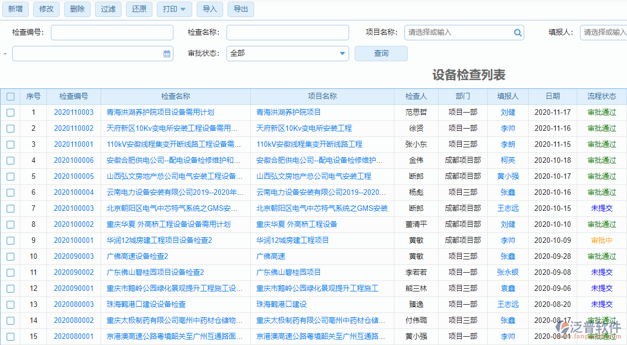627x345 pixels.
Task: Open the date picker calendar
Action: tap(167, 53)
